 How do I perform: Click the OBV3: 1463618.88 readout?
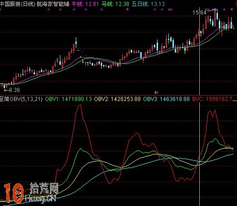click(166, 99)
